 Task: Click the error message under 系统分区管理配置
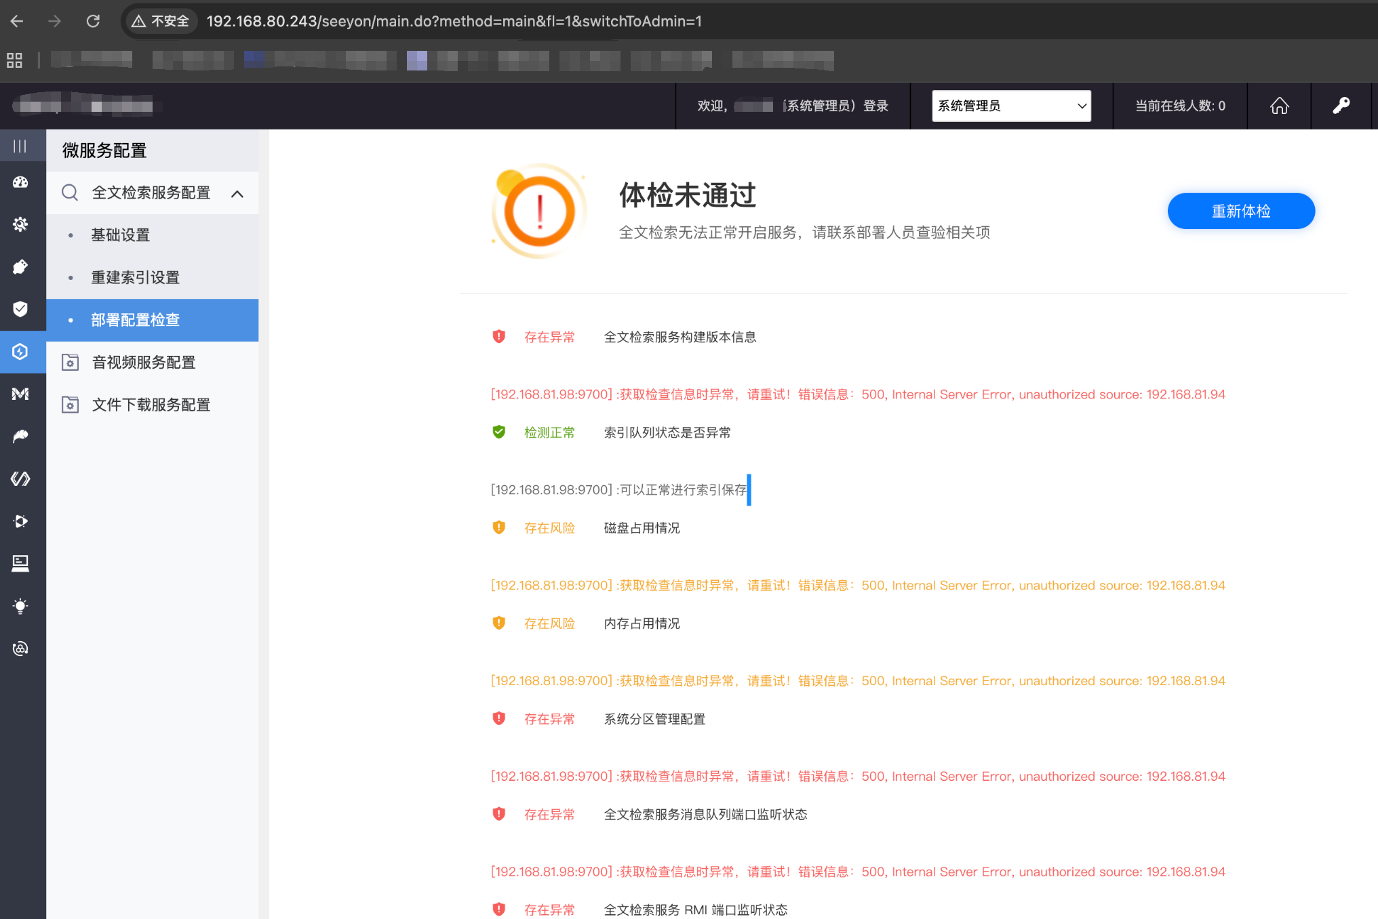click(x=858, y=777)
